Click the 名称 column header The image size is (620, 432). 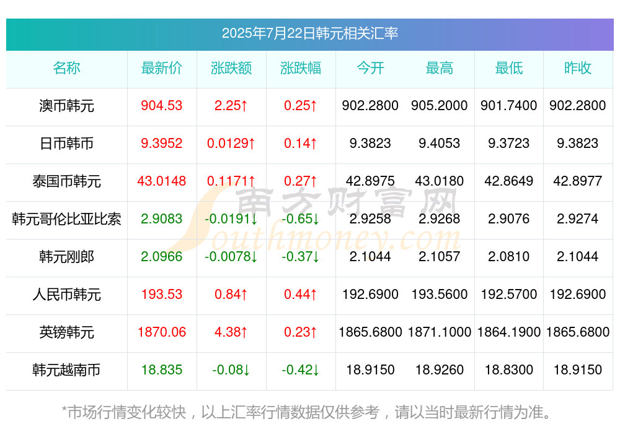(66, 68)
